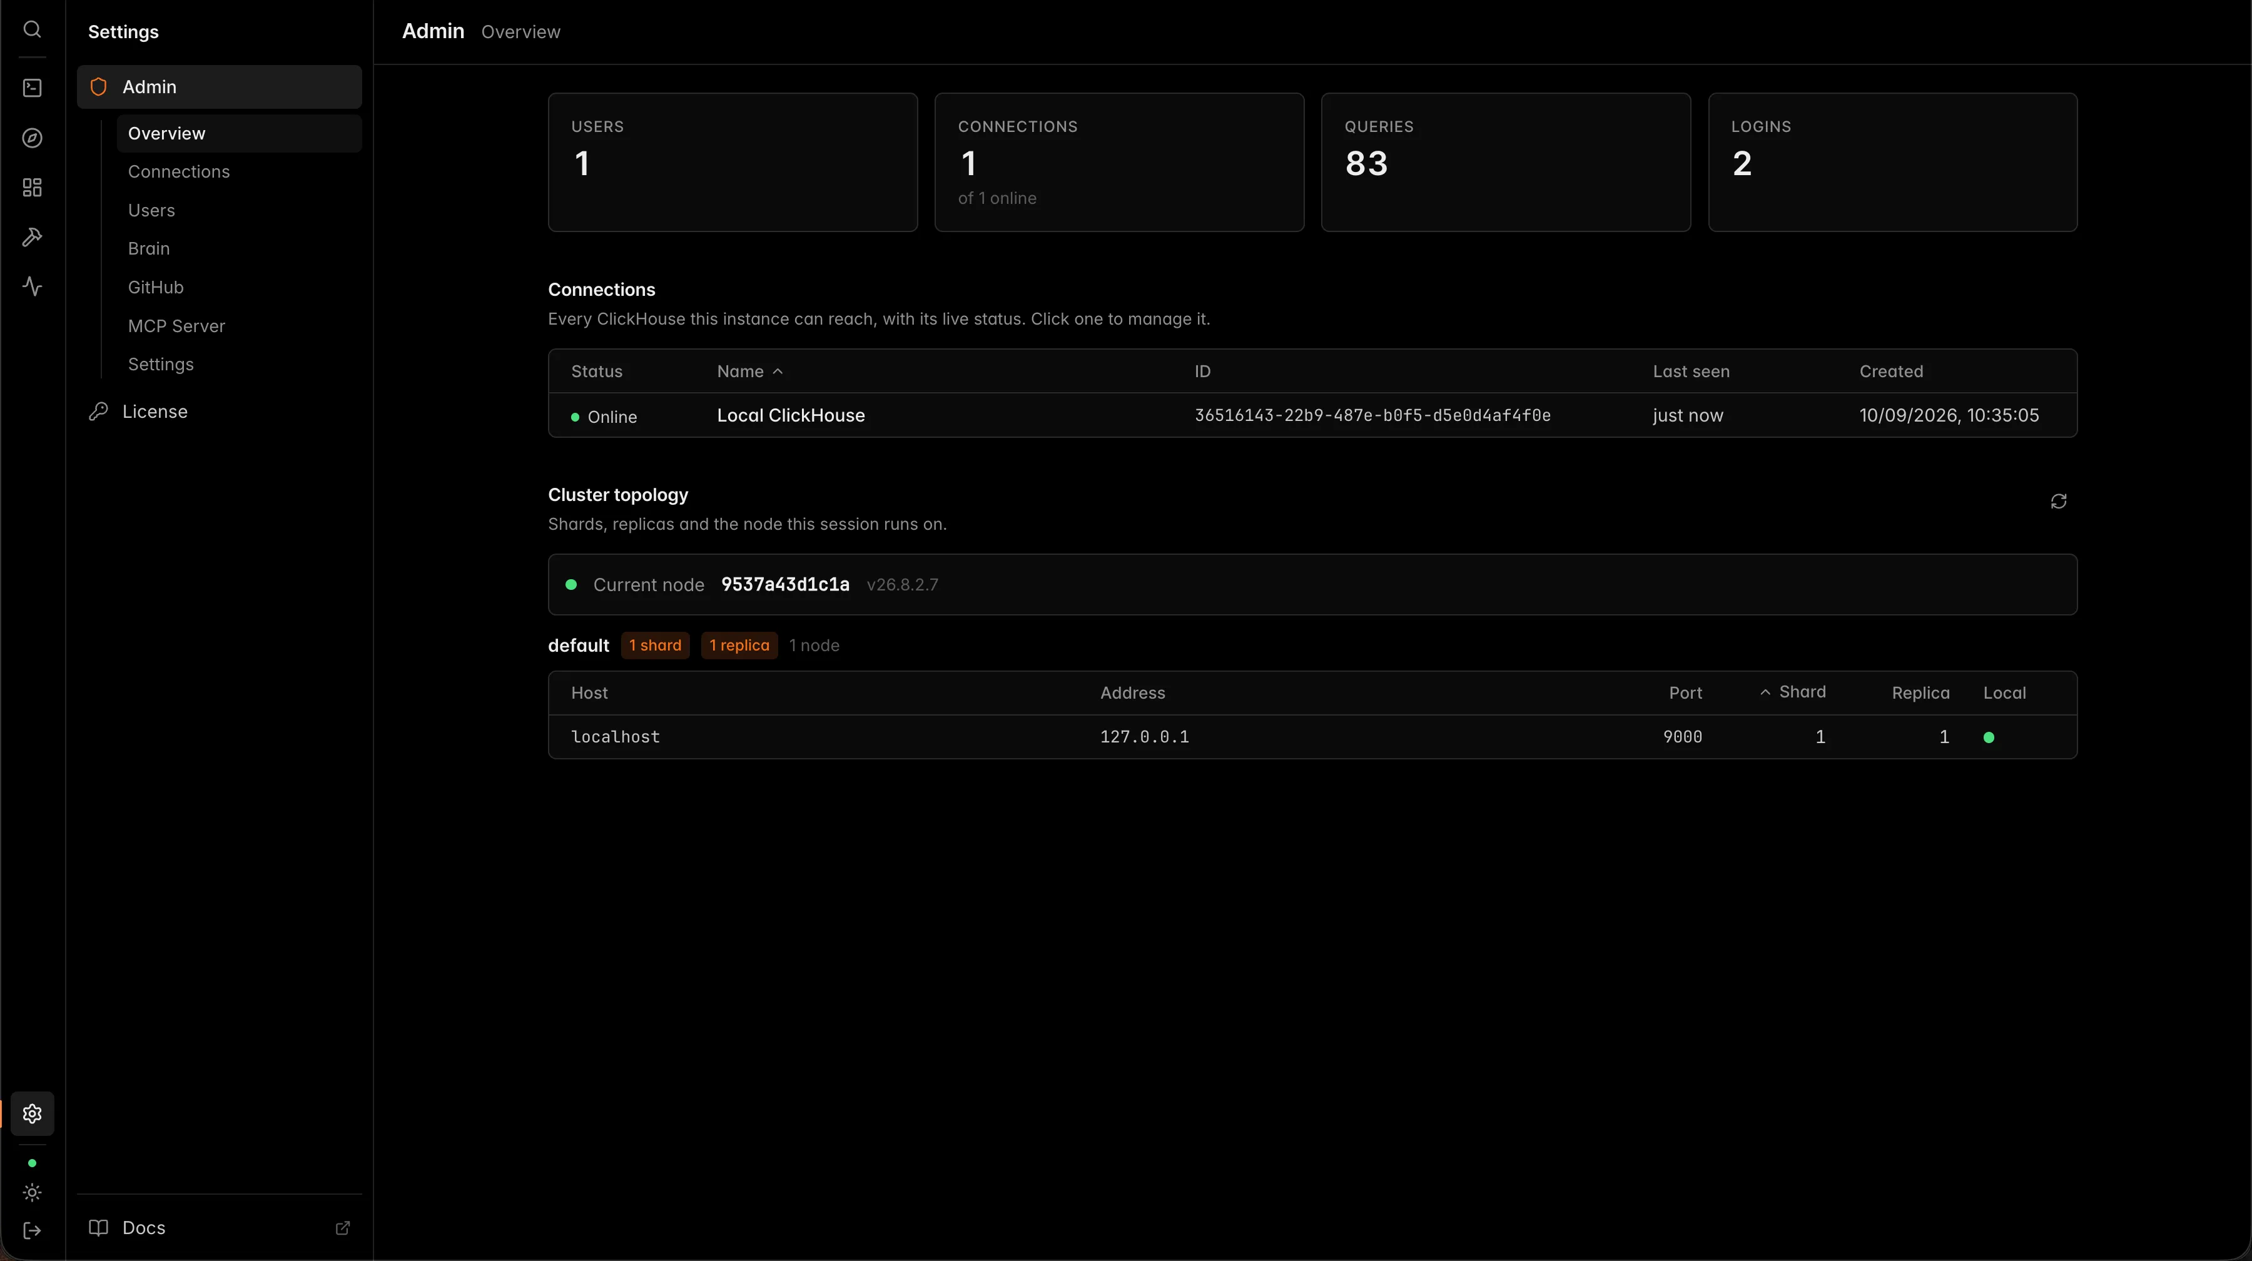Click the green connection status dot in rail

pyautogui.click(x=33, y=1163)
